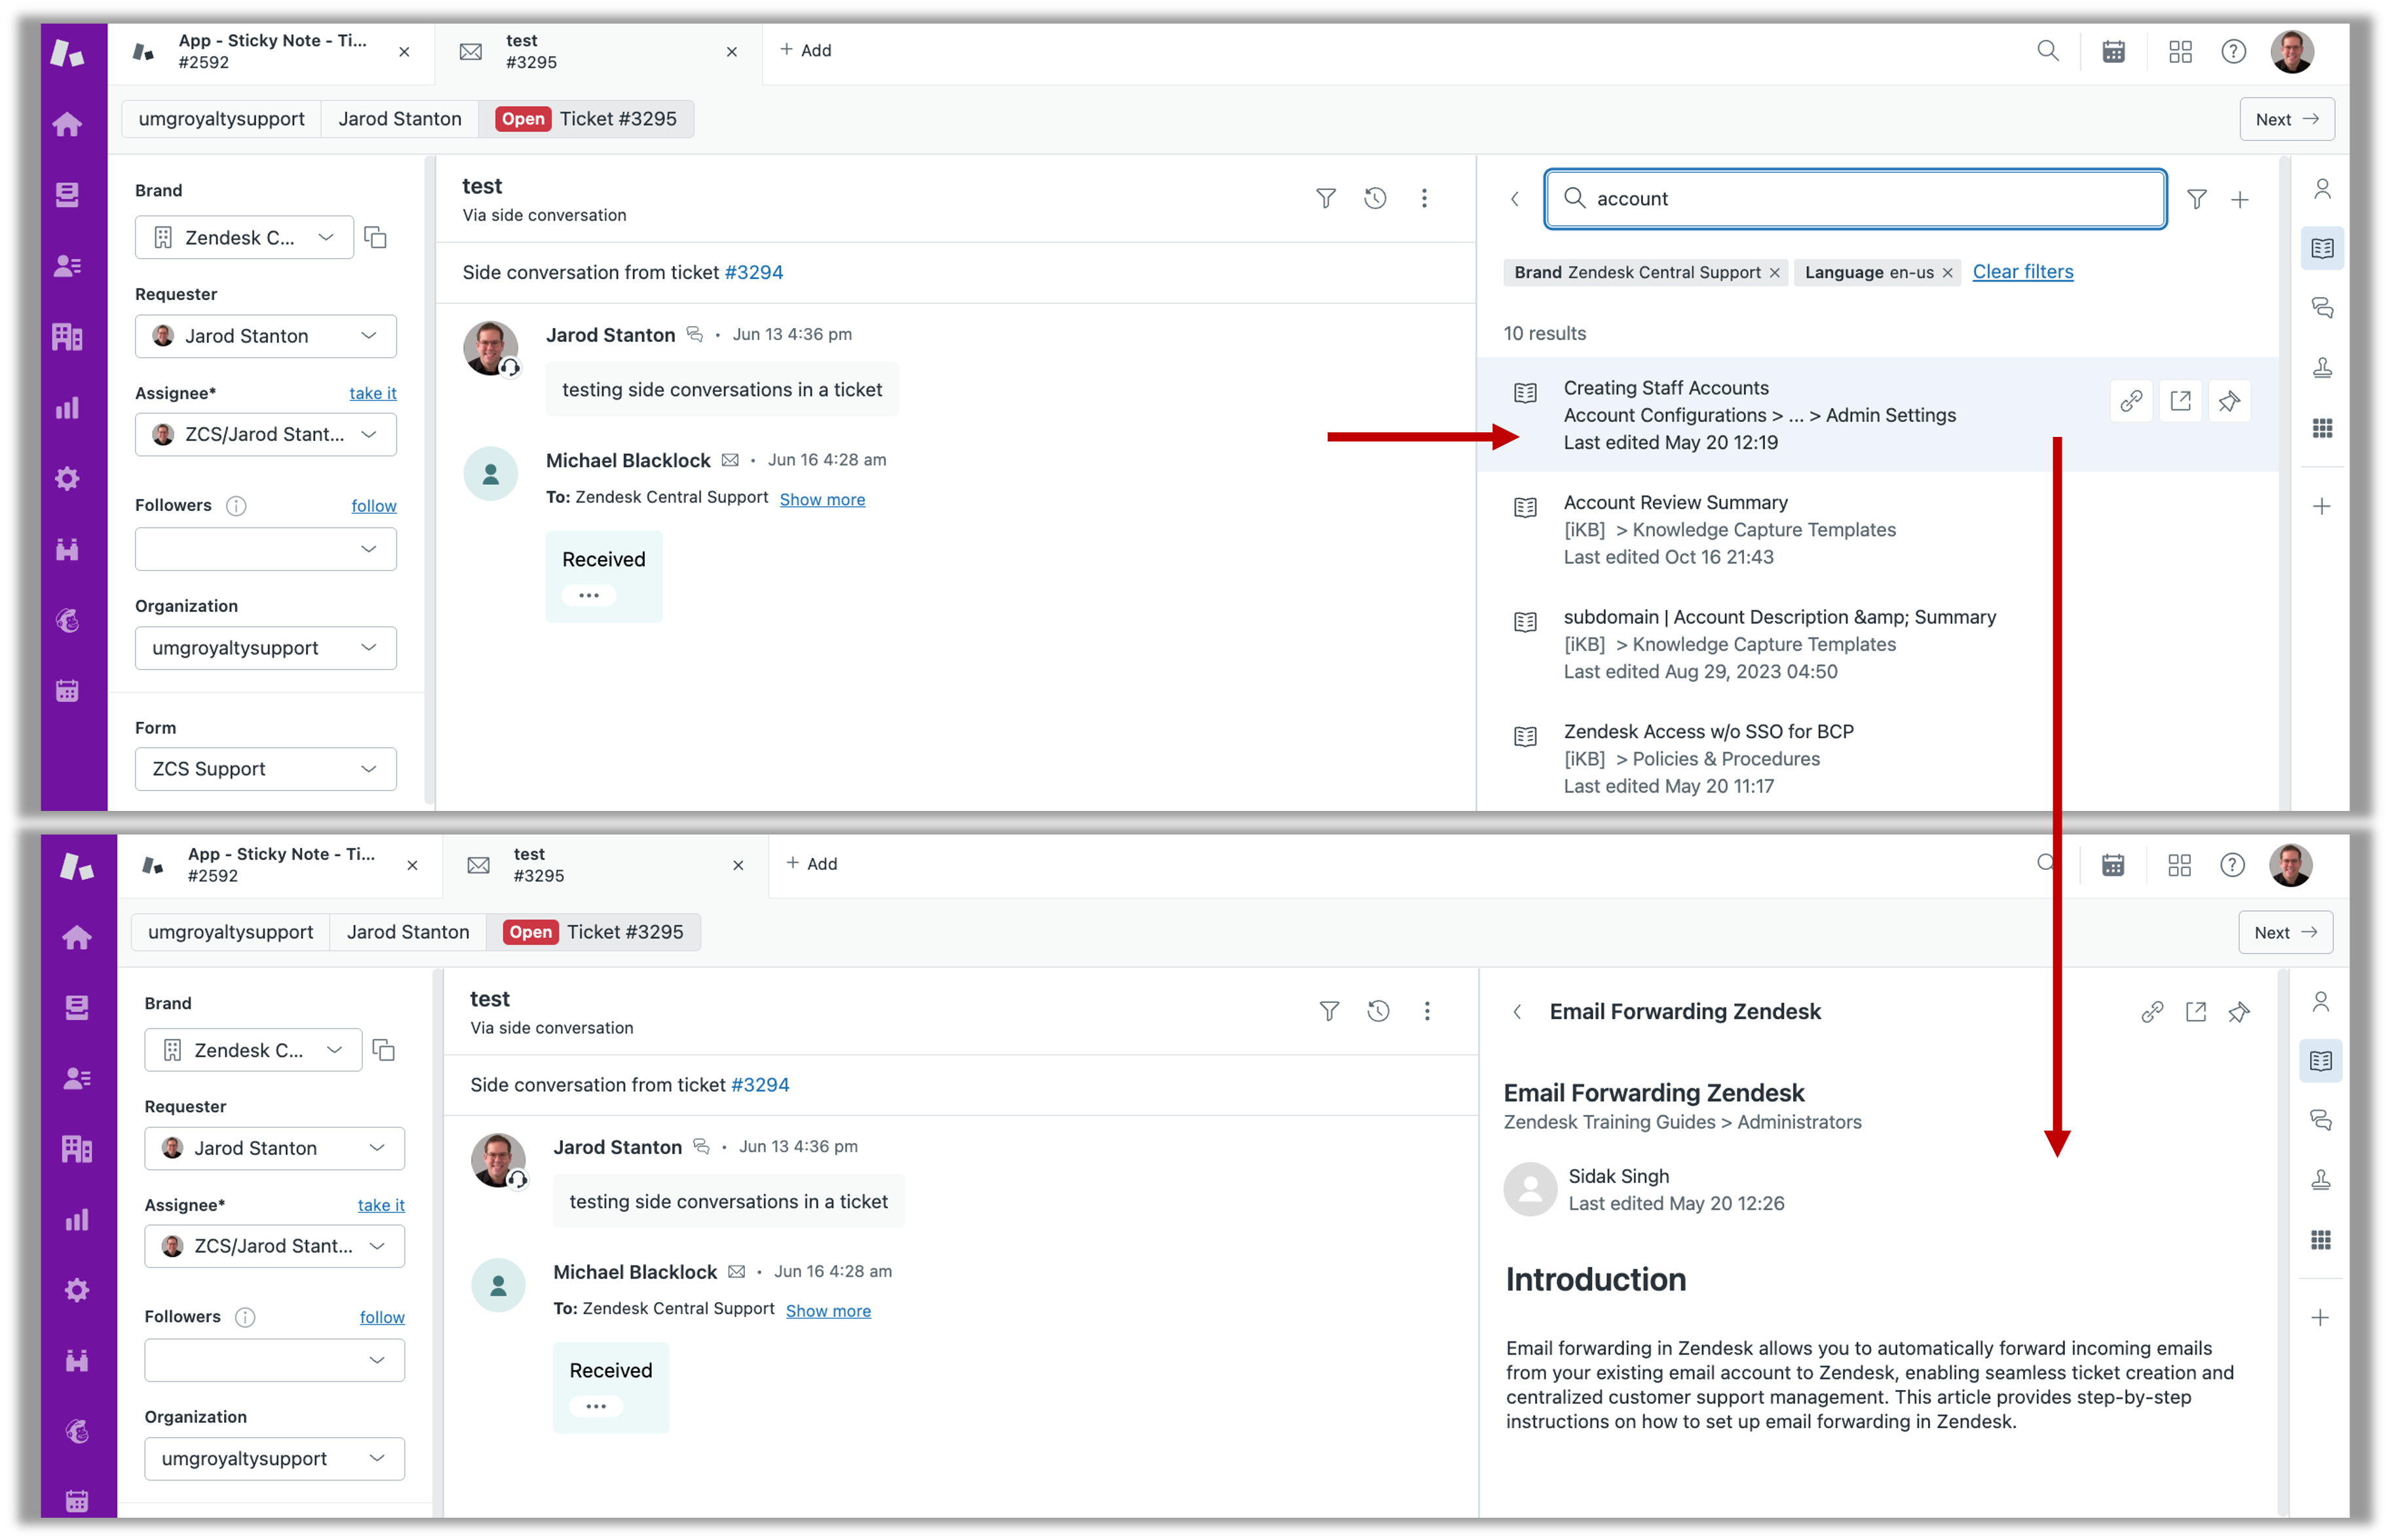Click the filter icon beside the knowledge search field
Screen dimensions: 2390x1540
pyautogui.click(x=2196, y=199)
